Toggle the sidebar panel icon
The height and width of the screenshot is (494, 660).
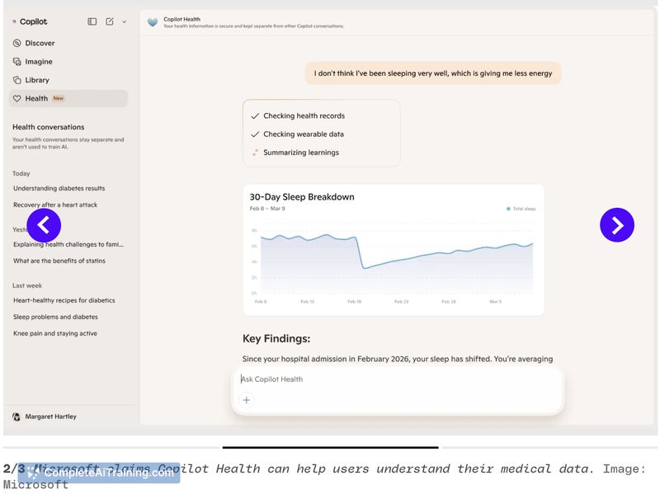coord(92,21)
